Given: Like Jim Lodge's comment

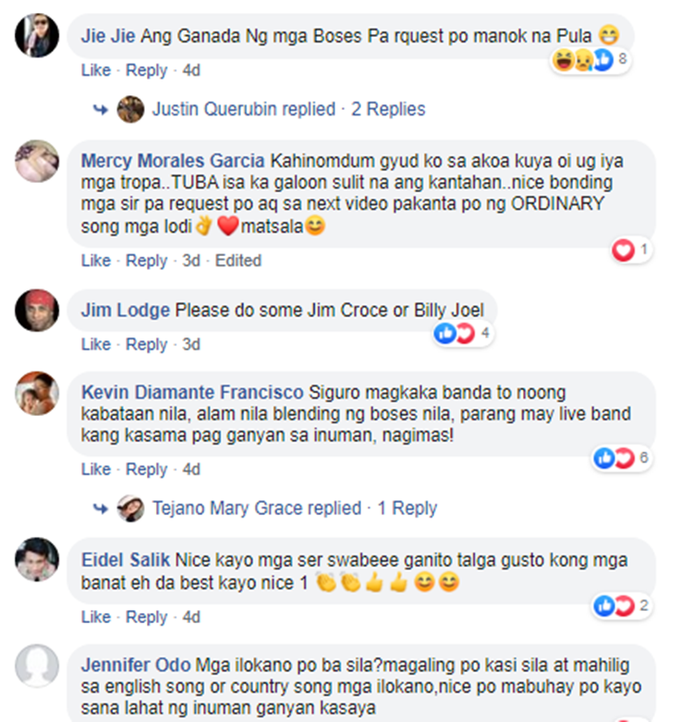Looking at the screenshot, I should (96, 345).
